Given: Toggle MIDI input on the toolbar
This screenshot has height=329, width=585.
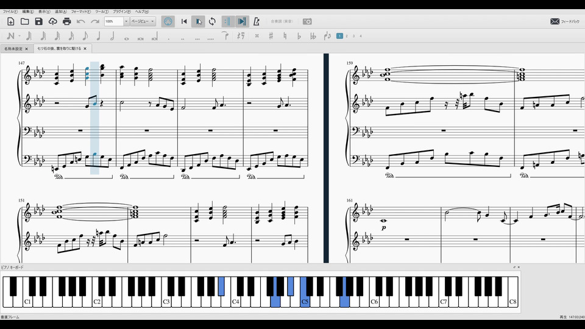Looking at the screenshot, I should click(168, 21).
